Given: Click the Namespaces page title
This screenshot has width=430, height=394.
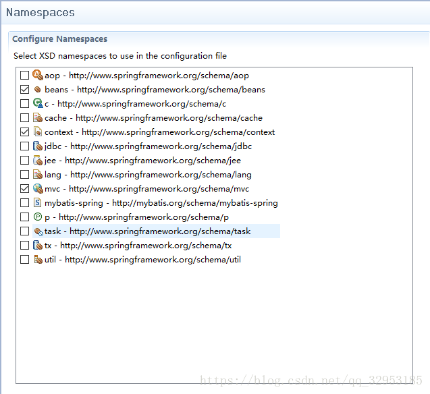Looking at the screenshot, I should [41, 12].
